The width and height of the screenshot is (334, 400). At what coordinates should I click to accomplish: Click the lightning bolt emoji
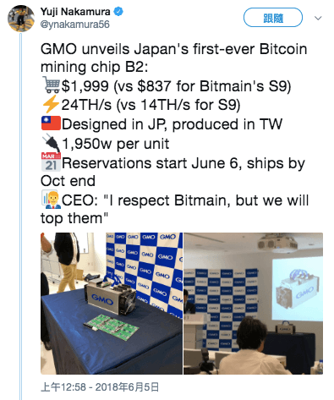point(51,104)
